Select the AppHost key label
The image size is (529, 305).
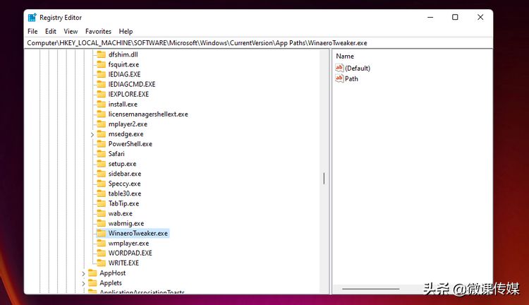113,273
